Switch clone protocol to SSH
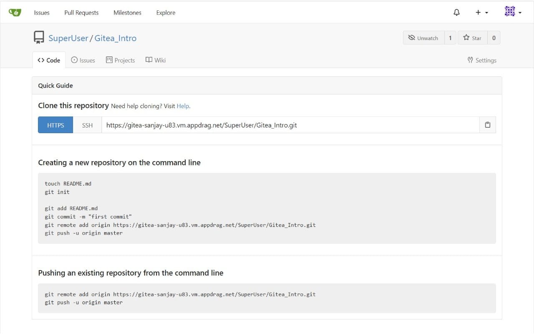534x334 pixels. pyautogui.click(x=87, y=125)
